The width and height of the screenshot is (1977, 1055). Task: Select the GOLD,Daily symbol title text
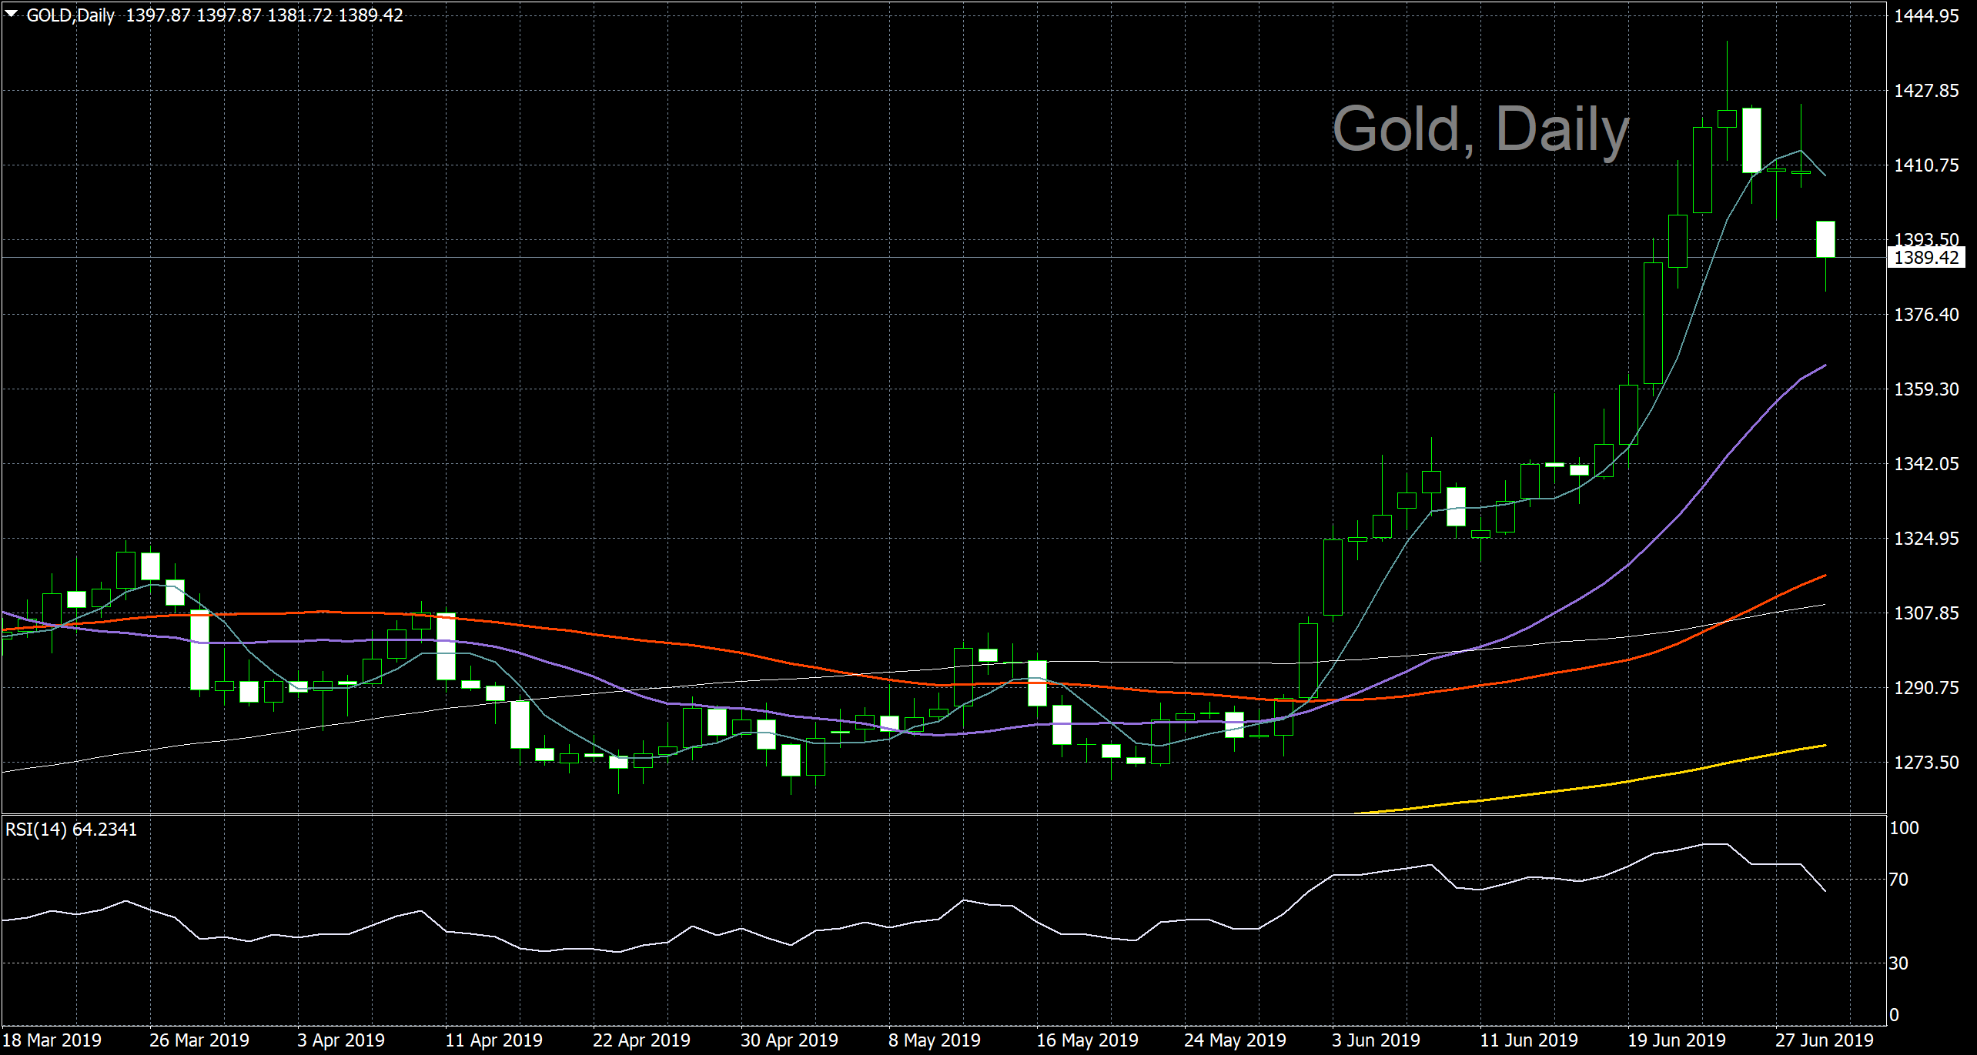[x=70, y=15]
